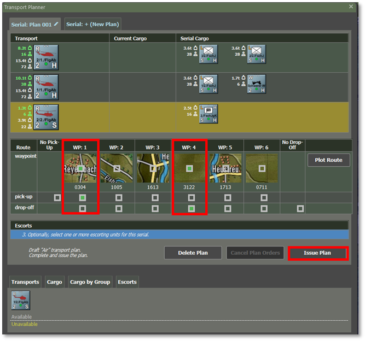Check the No Drop-Off checkbox

click(300, 208)
